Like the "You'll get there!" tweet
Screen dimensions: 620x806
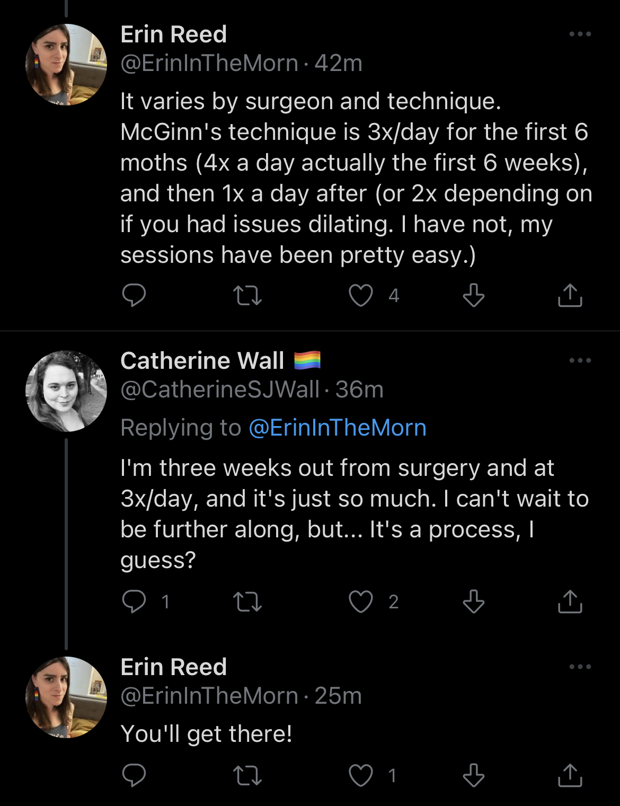pos(361,776)
